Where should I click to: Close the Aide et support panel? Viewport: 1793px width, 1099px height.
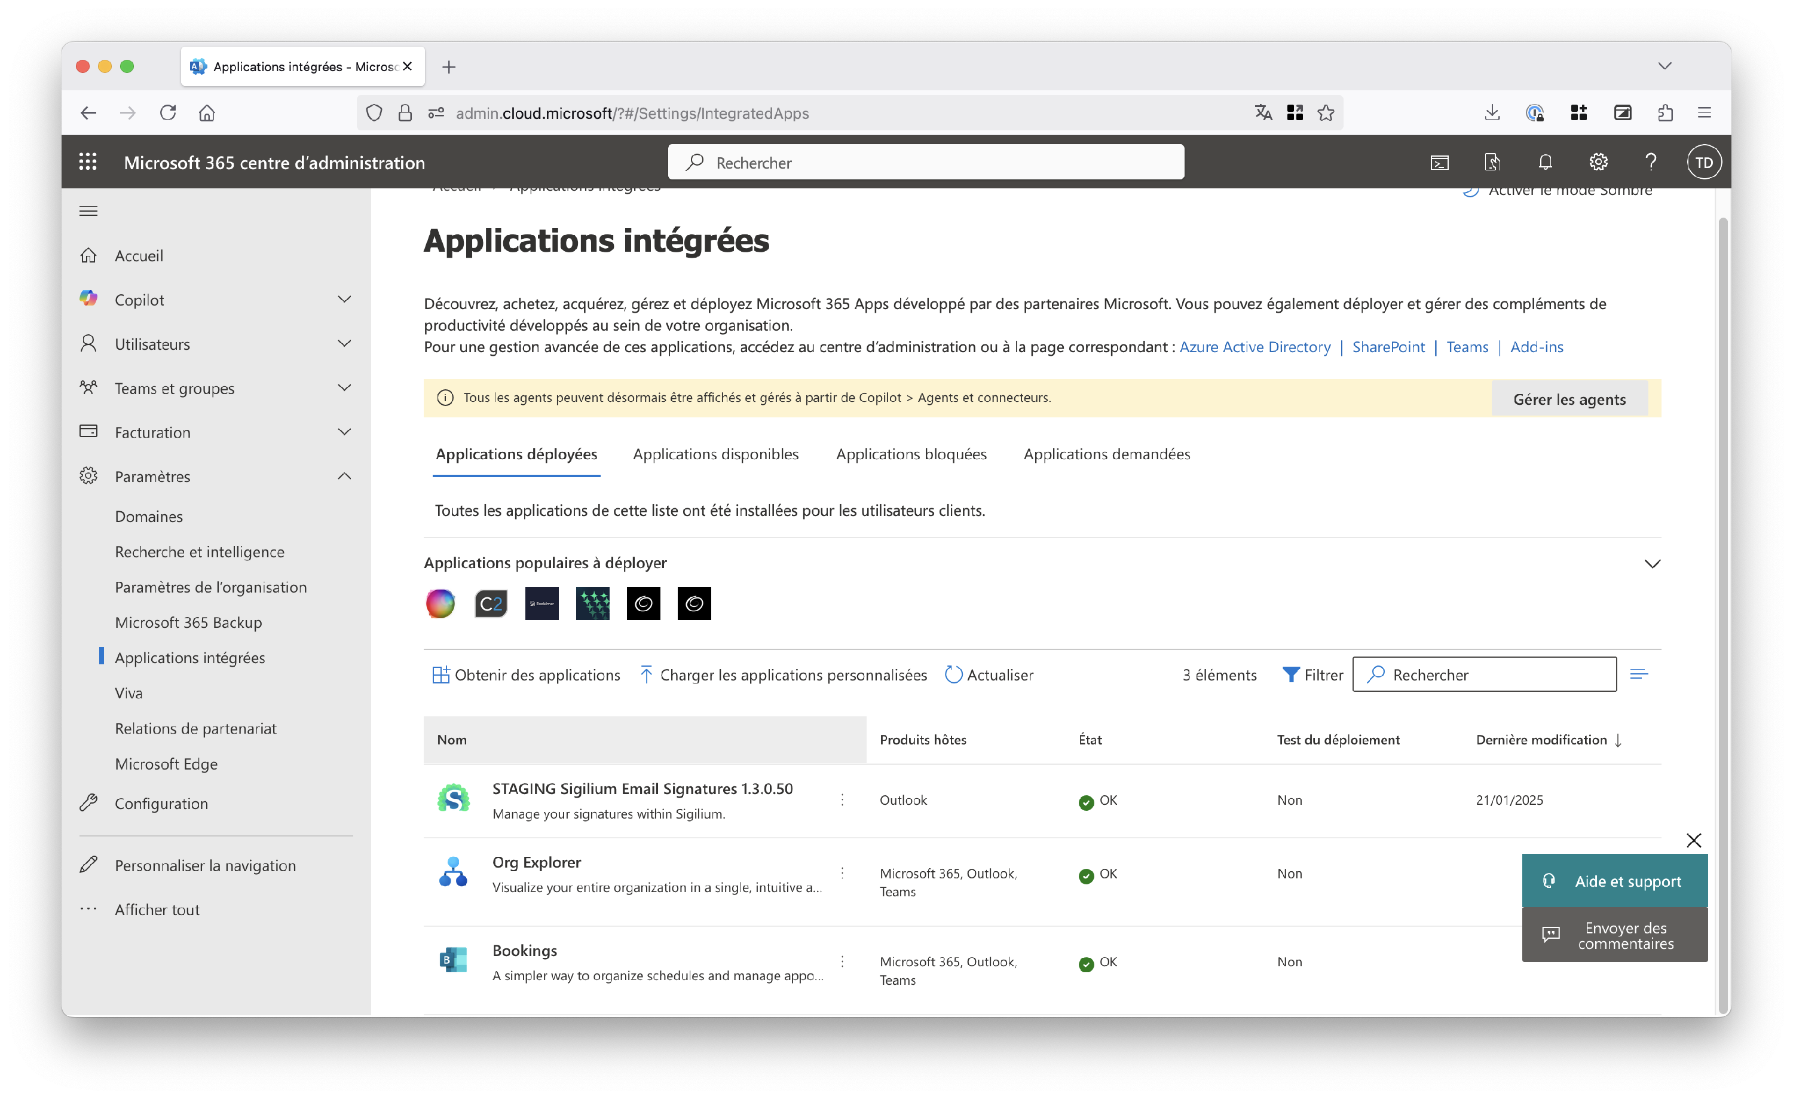point(1693,841)
